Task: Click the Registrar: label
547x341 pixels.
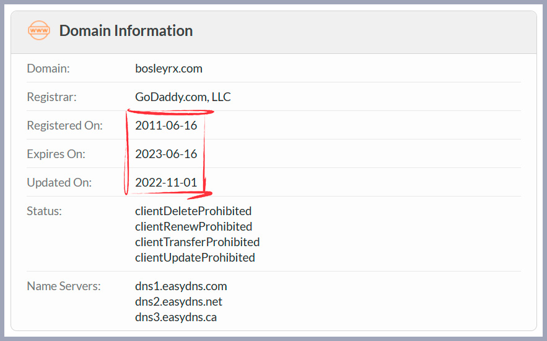Action: tap(51, 97)
